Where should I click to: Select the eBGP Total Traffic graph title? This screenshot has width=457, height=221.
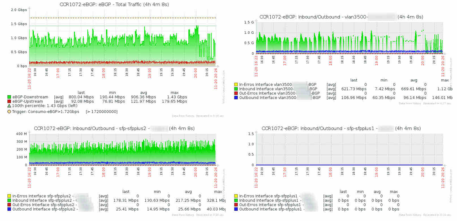point(114,5)
